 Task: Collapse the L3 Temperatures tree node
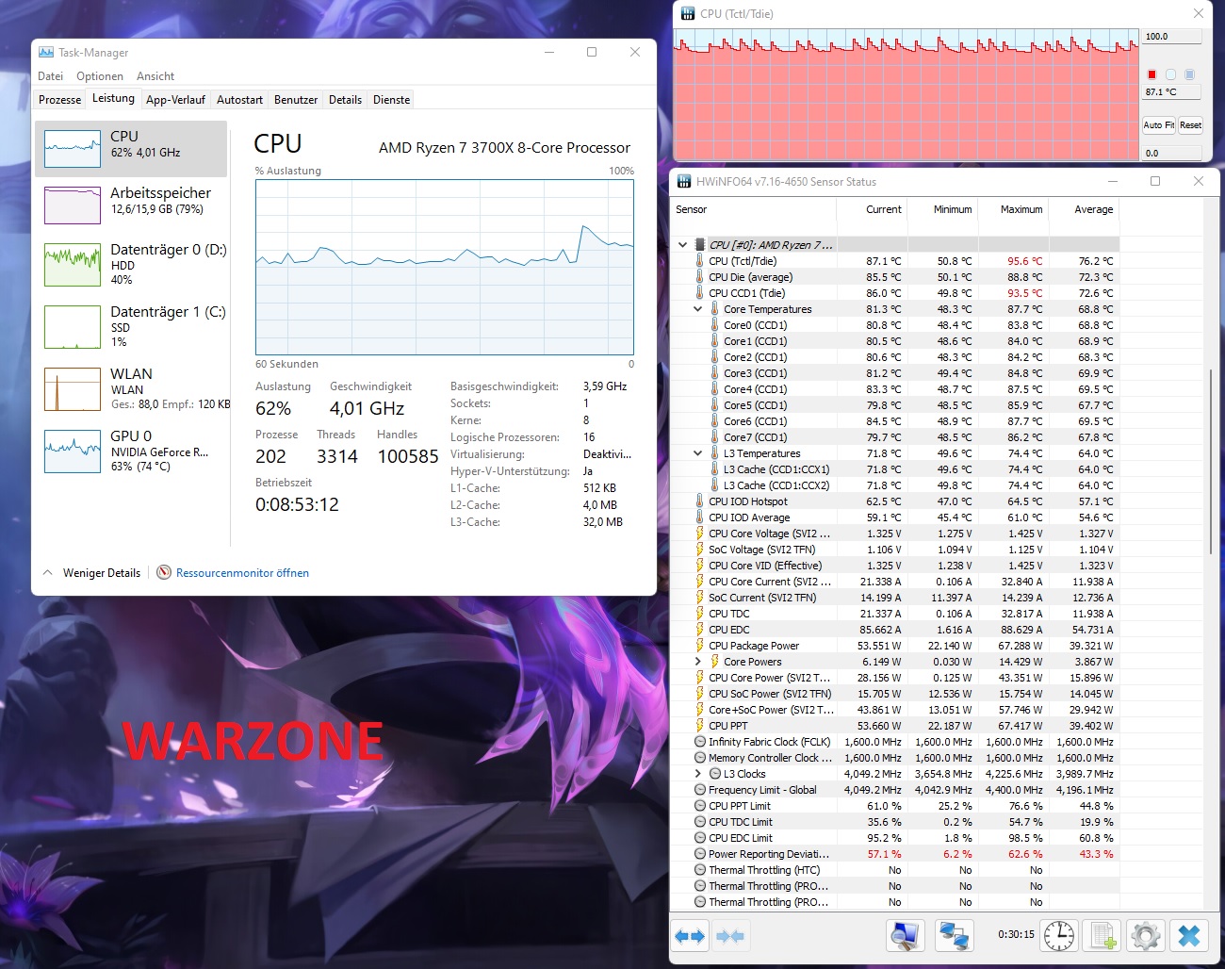[698, 453]
